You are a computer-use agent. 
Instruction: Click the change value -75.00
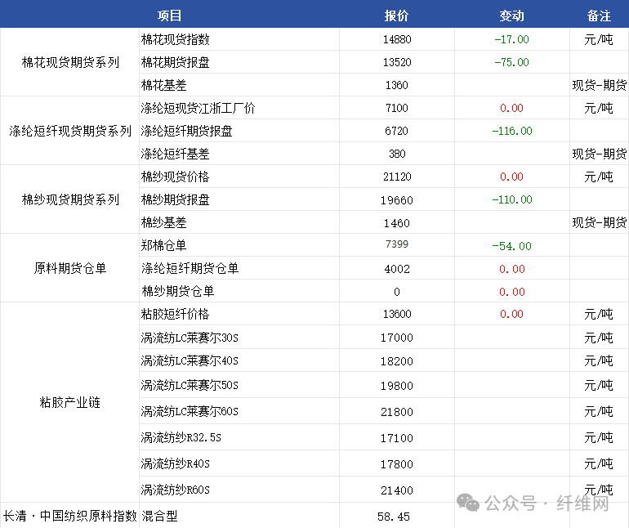coord(511,62)
